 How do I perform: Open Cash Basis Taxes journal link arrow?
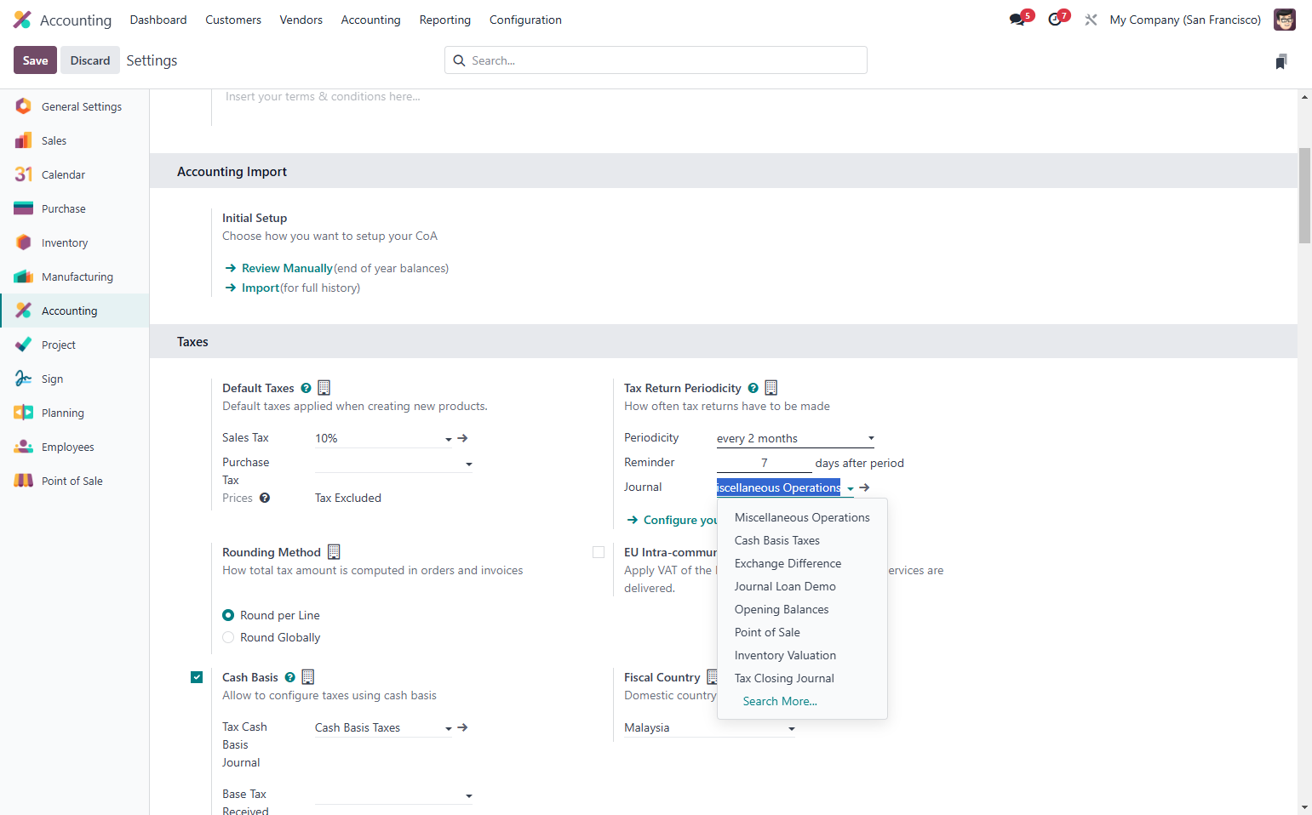463,727
